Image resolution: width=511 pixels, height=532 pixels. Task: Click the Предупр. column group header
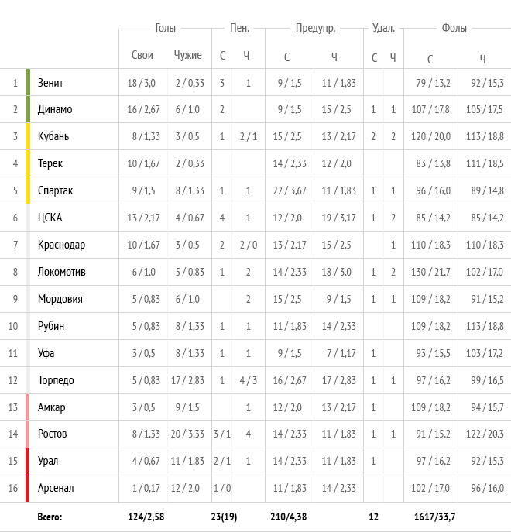(x=315, y=28)
